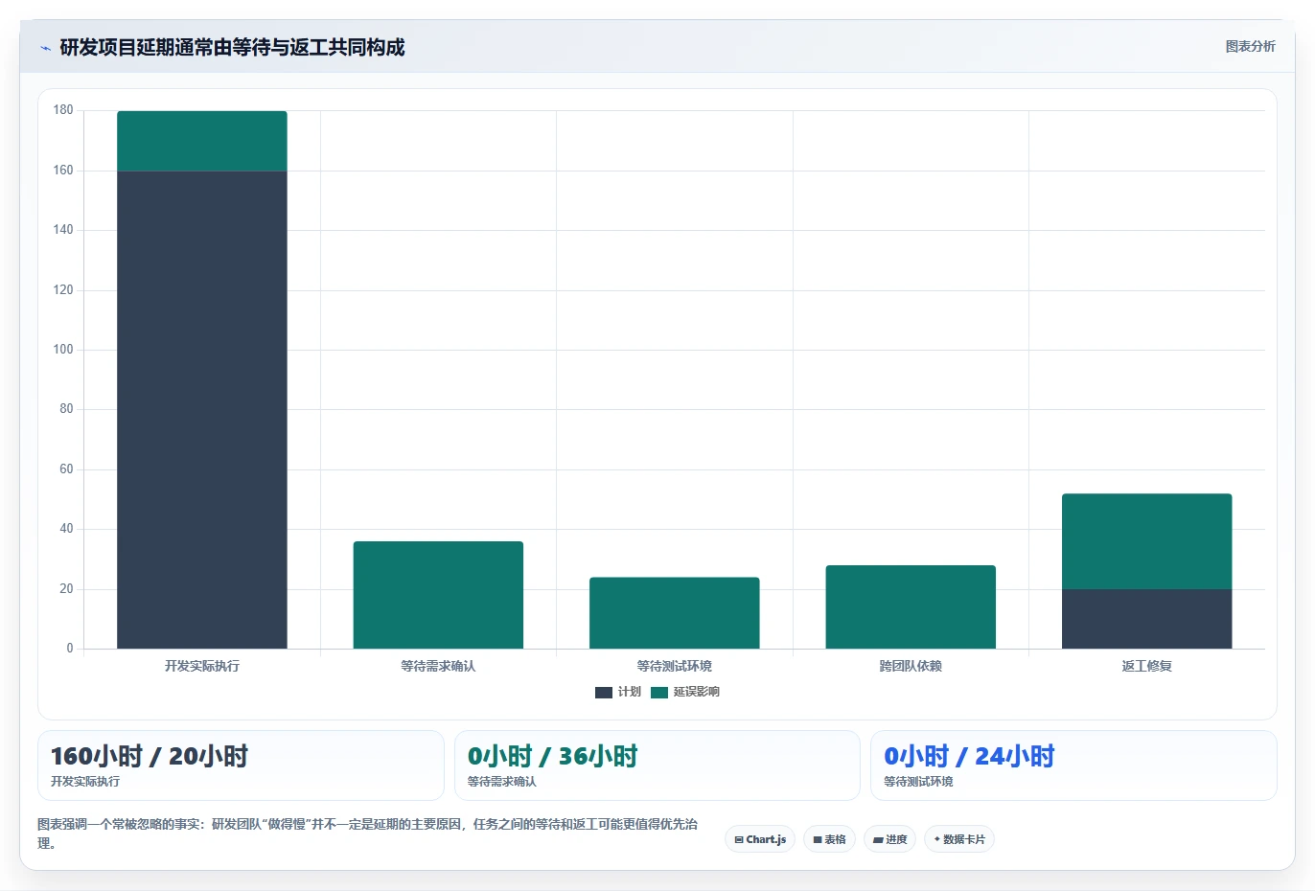Click the 跨团队依赖 green bar
The height and width of the screenshot is (891, 1315).
tap(911, 607)
